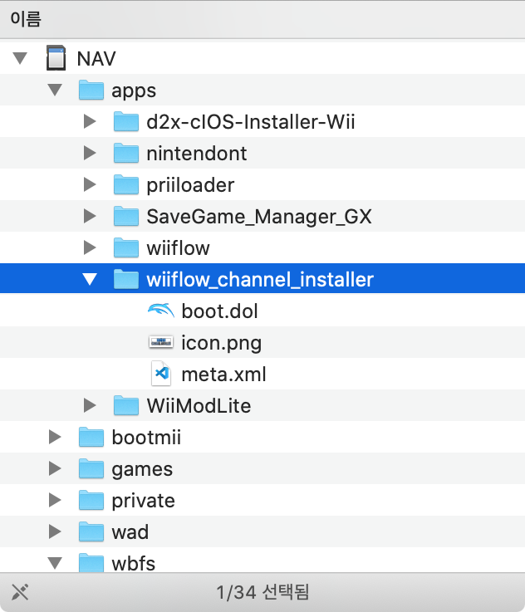This screenshot has width=525, height=612.
Task: Collapse the NAV volume tree
Action: 20,58
